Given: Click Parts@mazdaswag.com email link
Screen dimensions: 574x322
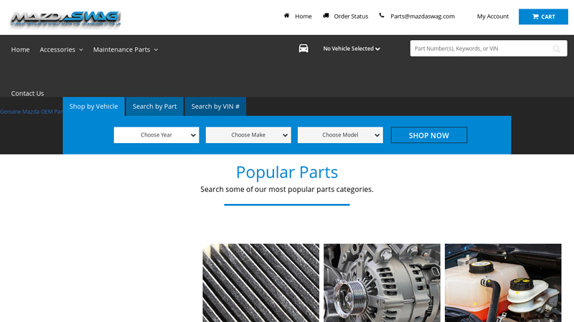Looking at the screenshot, I should 423,16.
